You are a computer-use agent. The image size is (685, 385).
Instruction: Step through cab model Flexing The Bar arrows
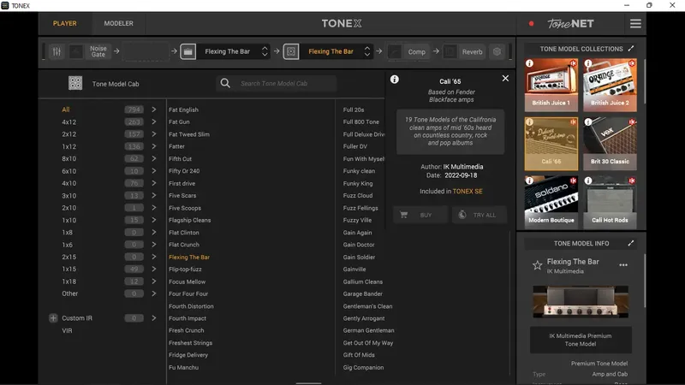[367, 51]
